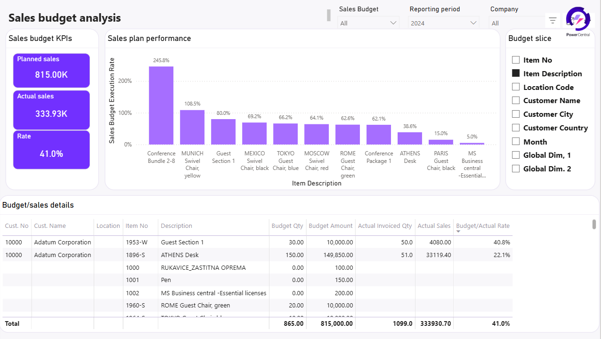Tick the Global Dim. 2 checkbox
This screenshot has width=603, height=339.
pos(516,169)
